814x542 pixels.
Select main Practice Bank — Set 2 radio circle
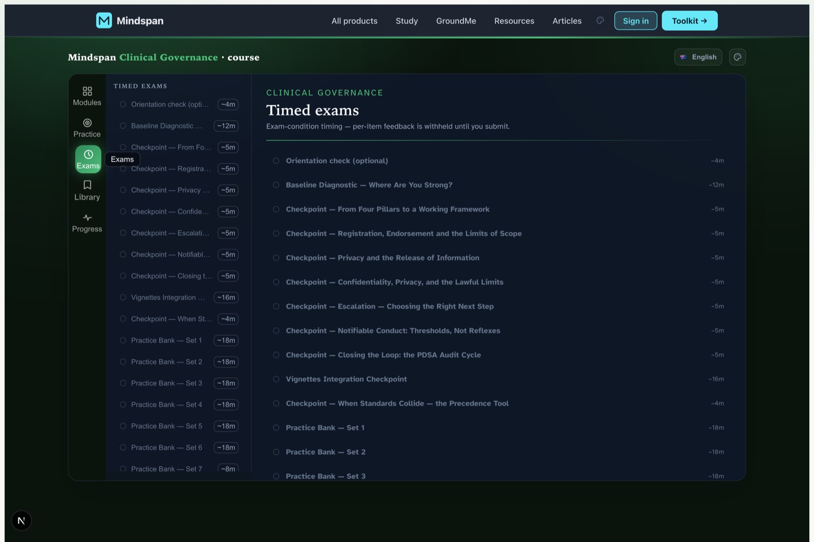(x=276, y=452)
